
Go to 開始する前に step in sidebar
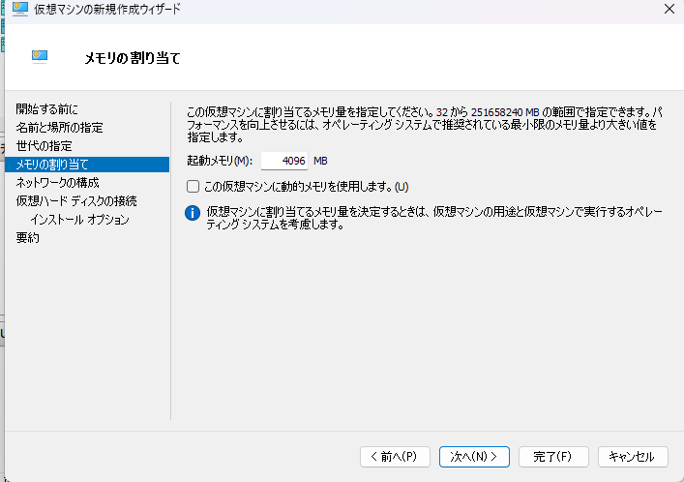coord(47,108)
